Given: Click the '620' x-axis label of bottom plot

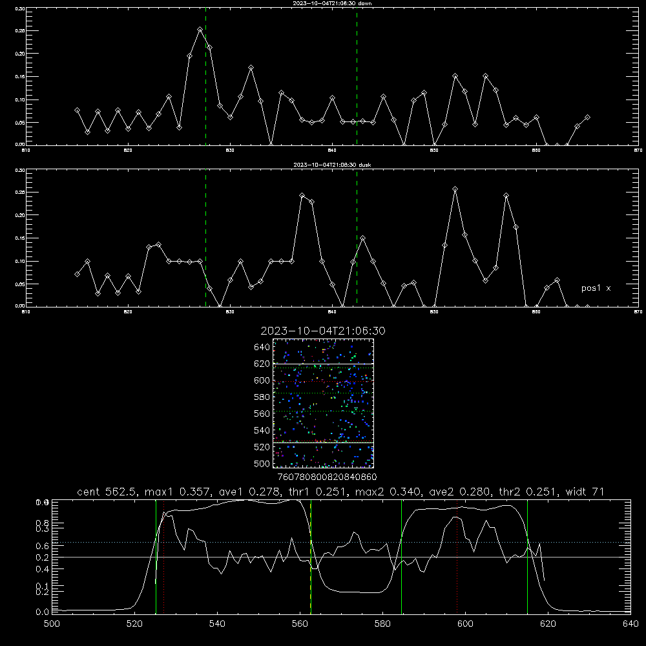Looking at the screenshot, I should click(x=548, y=624).
